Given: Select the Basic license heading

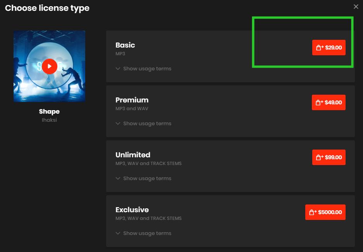Looking at the screenshot, I should (x=125, y=45).
